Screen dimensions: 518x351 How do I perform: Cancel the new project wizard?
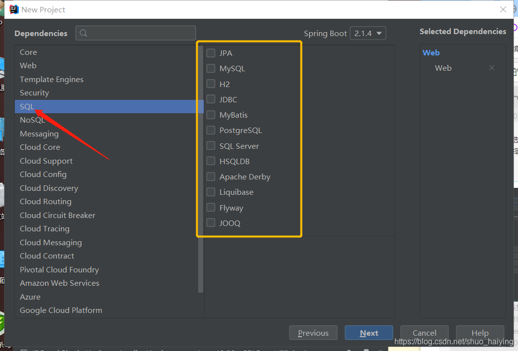click(425, 333)
